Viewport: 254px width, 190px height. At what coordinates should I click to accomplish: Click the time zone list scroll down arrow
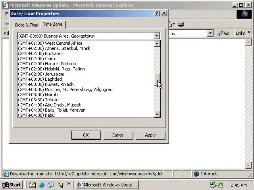click(157, 114)
